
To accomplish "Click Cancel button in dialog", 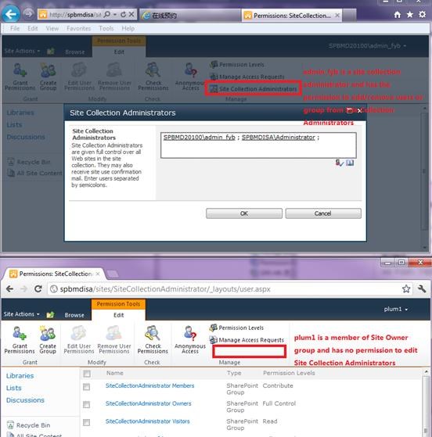I will [x=323, y=213].
